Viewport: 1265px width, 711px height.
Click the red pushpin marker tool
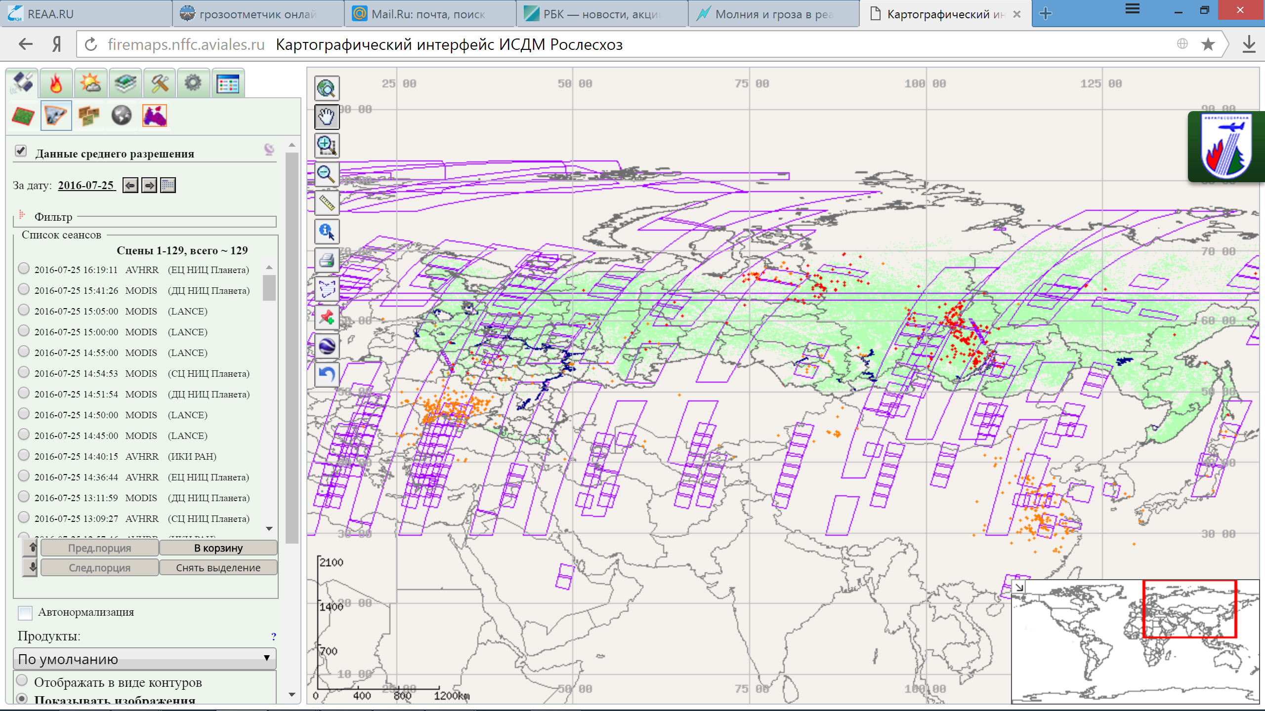(x=327, y=317)
